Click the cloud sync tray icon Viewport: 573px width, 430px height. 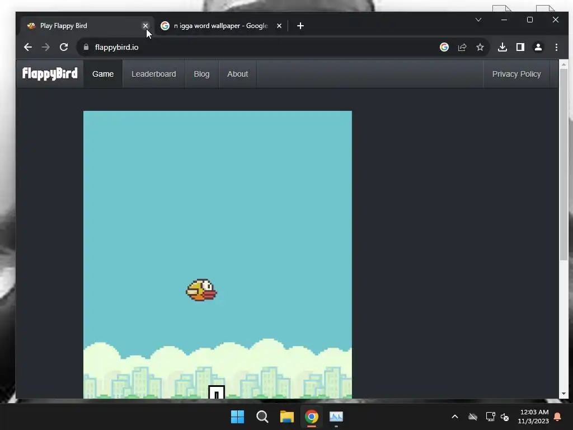pos(472,417)
